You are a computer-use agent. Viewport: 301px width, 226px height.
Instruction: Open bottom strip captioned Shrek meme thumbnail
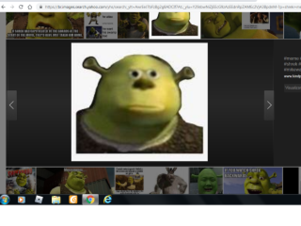click(x=129, y=181)
